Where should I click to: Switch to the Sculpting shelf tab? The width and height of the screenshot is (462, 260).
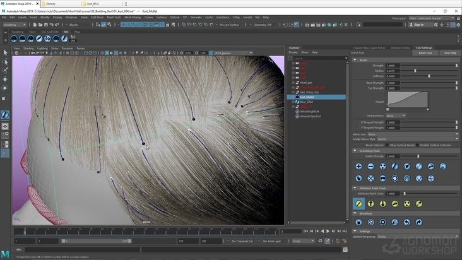18,32
